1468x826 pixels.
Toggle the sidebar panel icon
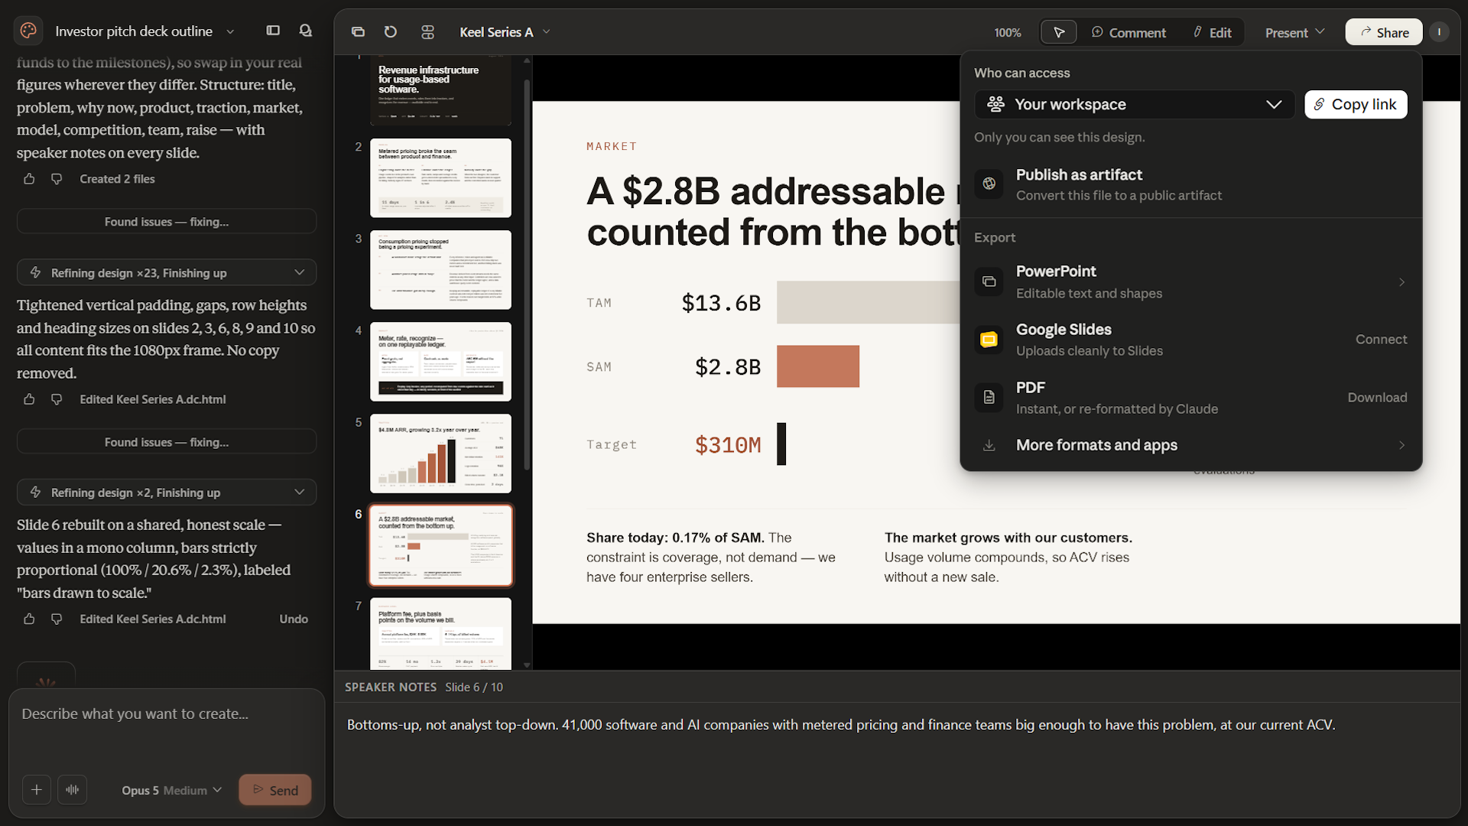[273, 31]
